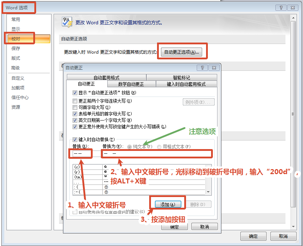Viewport: 303px width, 246px height.
Task: Click 确定 in the 自动更正 dialog
Action: point(175,227)
